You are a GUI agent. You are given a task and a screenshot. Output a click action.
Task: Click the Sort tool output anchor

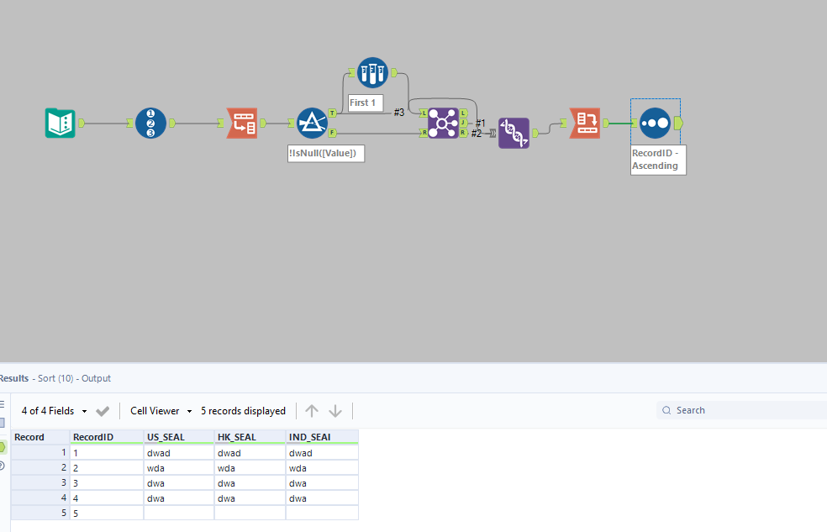(678, 123)
